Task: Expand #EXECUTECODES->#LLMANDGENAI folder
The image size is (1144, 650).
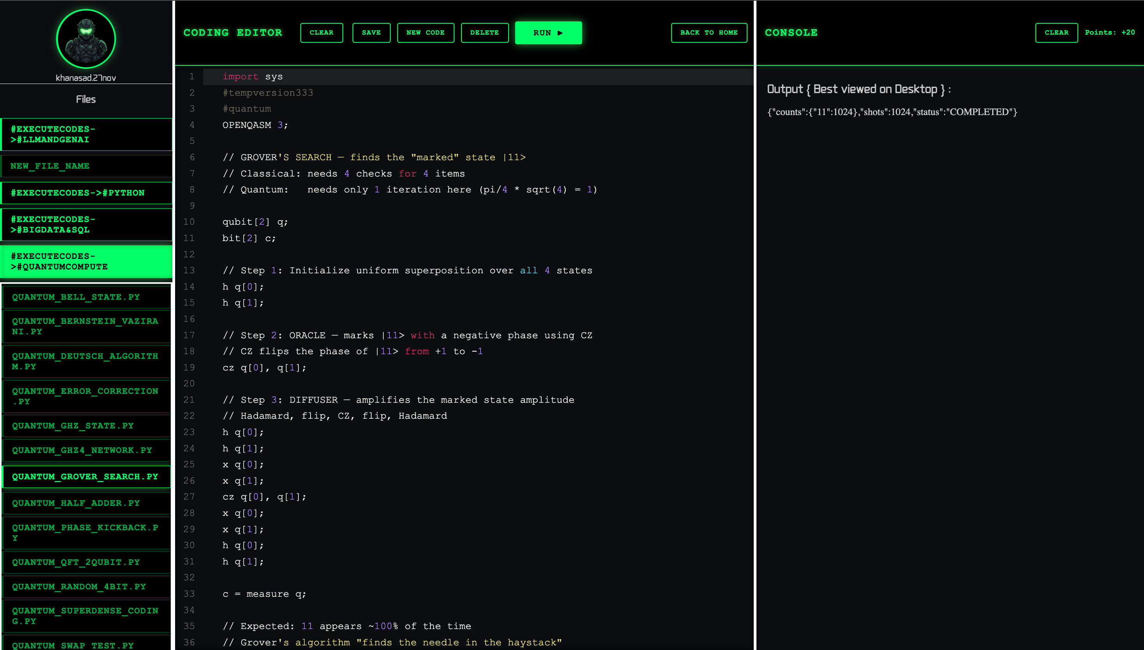Action: click(x=86, y=135)
